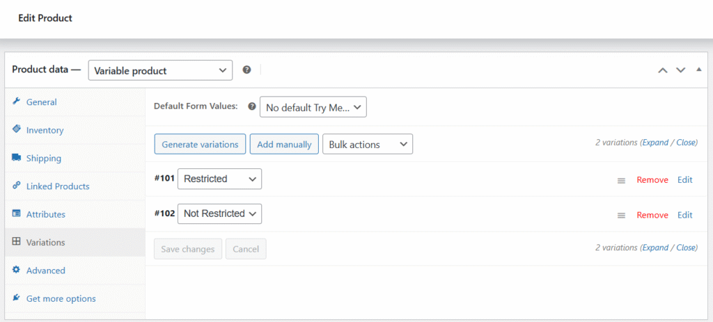Open the Bulk actions dropdown

[367, 145]
